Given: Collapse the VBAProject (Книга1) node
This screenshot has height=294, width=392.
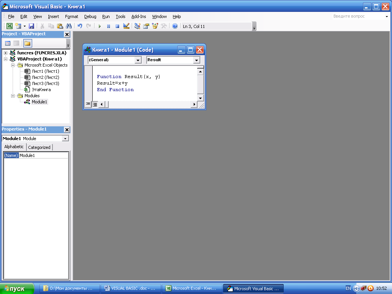Looking at the screenshot, I should (5, 59).
